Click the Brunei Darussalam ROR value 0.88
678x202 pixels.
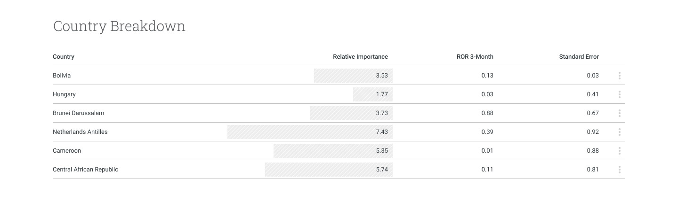pyautogui.click(x=487, y=113)
